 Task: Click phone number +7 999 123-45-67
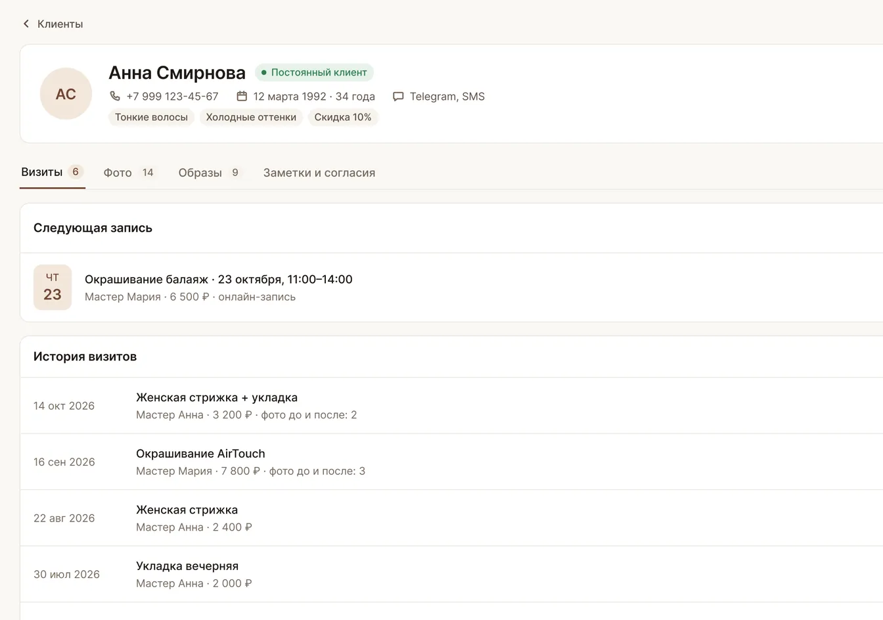[172, 96]
